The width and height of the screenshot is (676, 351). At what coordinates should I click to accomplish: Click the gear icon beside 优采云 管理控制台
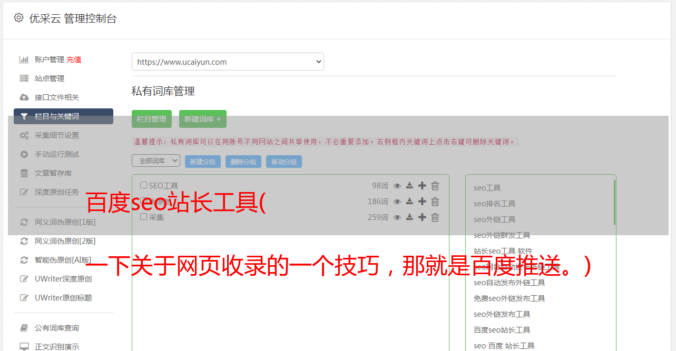tap(19, 18)
